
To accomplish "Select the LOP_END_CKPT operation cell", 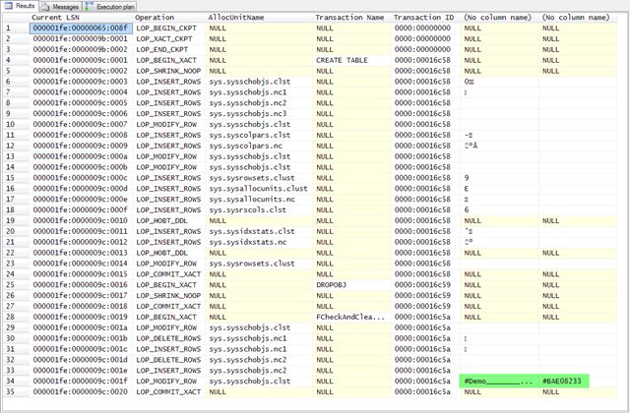I will pyautogui.click(x=169, y=49).
